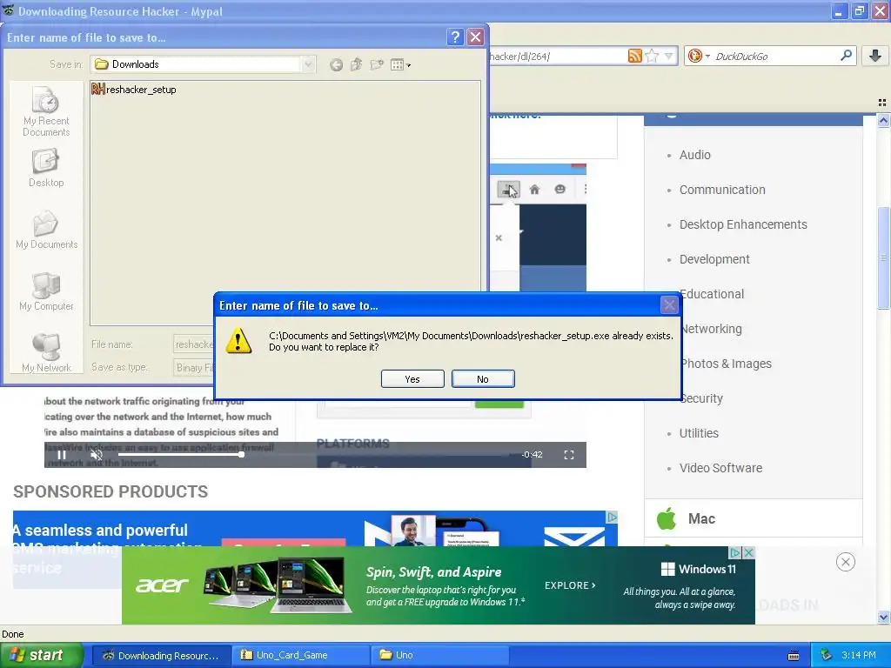This screenshot has height=668, width=891.
Task: Close the file exists confirmation dialog
Action: click(x=669, y=305)
